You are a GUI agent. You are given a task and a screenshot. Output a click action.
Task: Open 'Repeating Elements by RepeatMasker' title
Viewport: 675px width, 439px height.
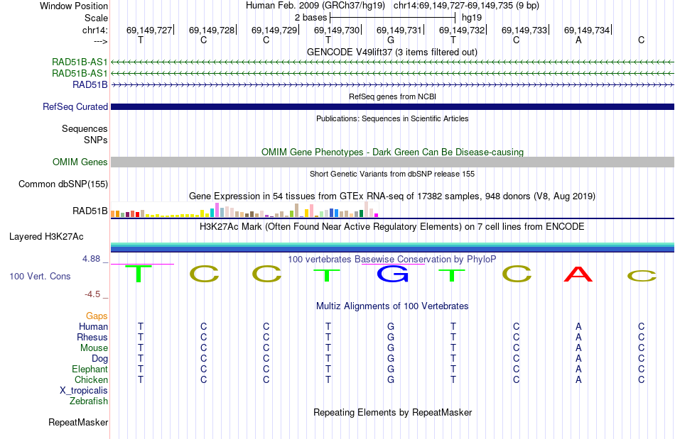[x=392, y=413]
